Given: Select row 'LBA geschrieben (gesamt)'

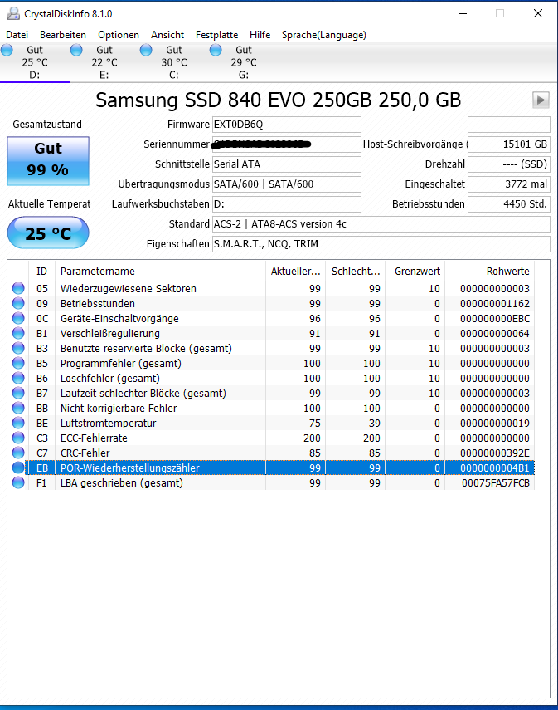Looking at the screenshot, I should [271, 482].
